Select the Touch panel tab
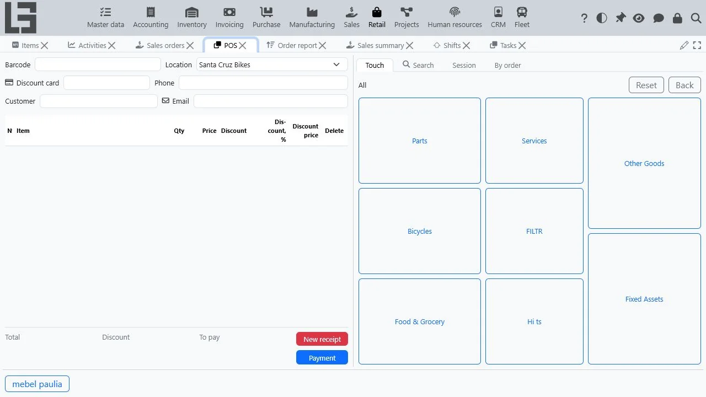Screen dimensions: 706x397 coord(375,65)
